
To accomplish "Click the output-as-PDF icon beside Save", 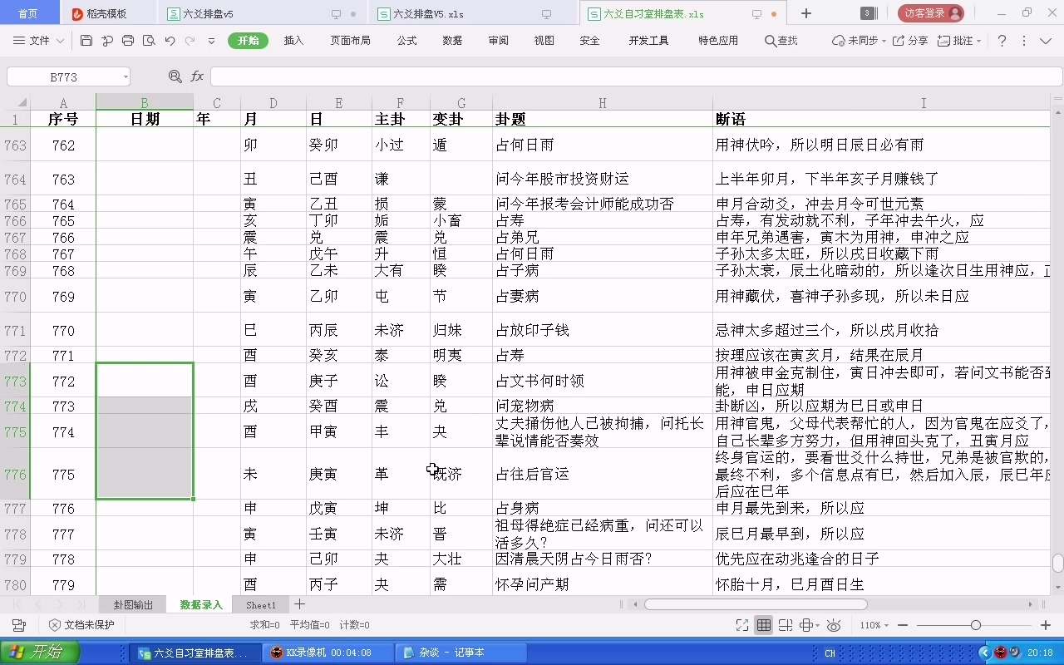I will 107,41.
